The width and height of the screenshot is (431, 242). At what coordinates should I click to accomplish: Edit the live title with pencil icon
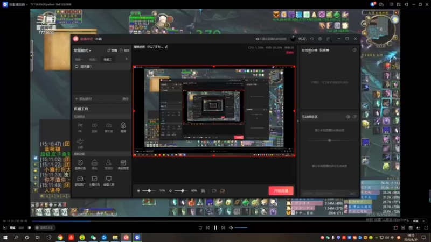166,47
